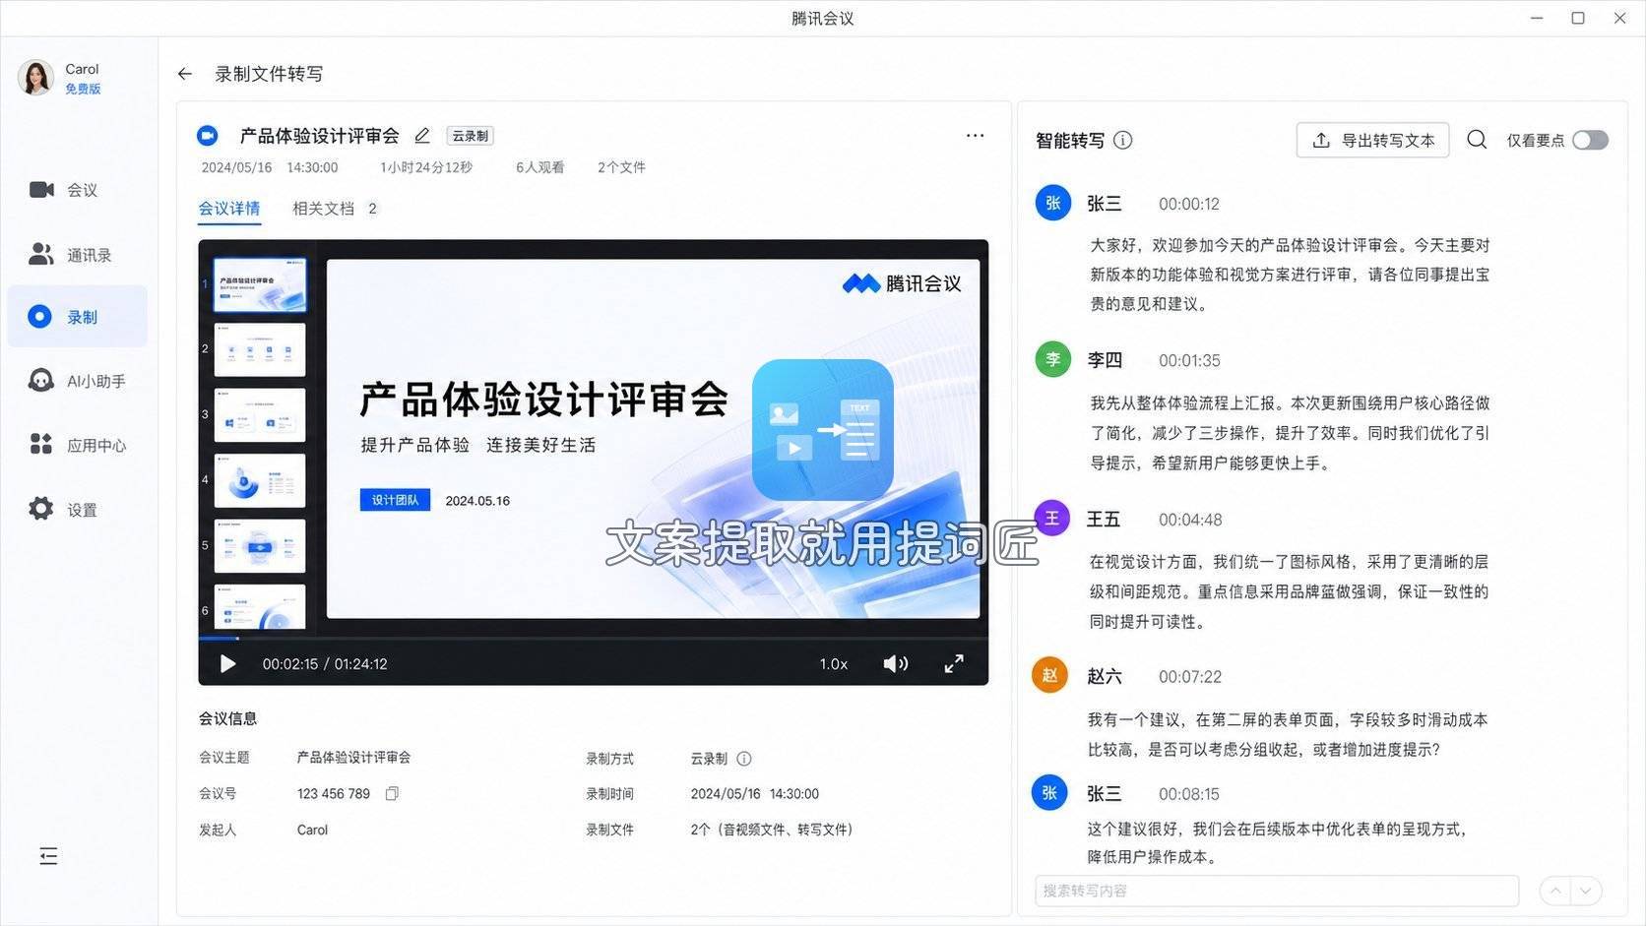Select slide thumbnail 6
The height and width of the screenshot is (926, 1646).
[x=260, y=606]
